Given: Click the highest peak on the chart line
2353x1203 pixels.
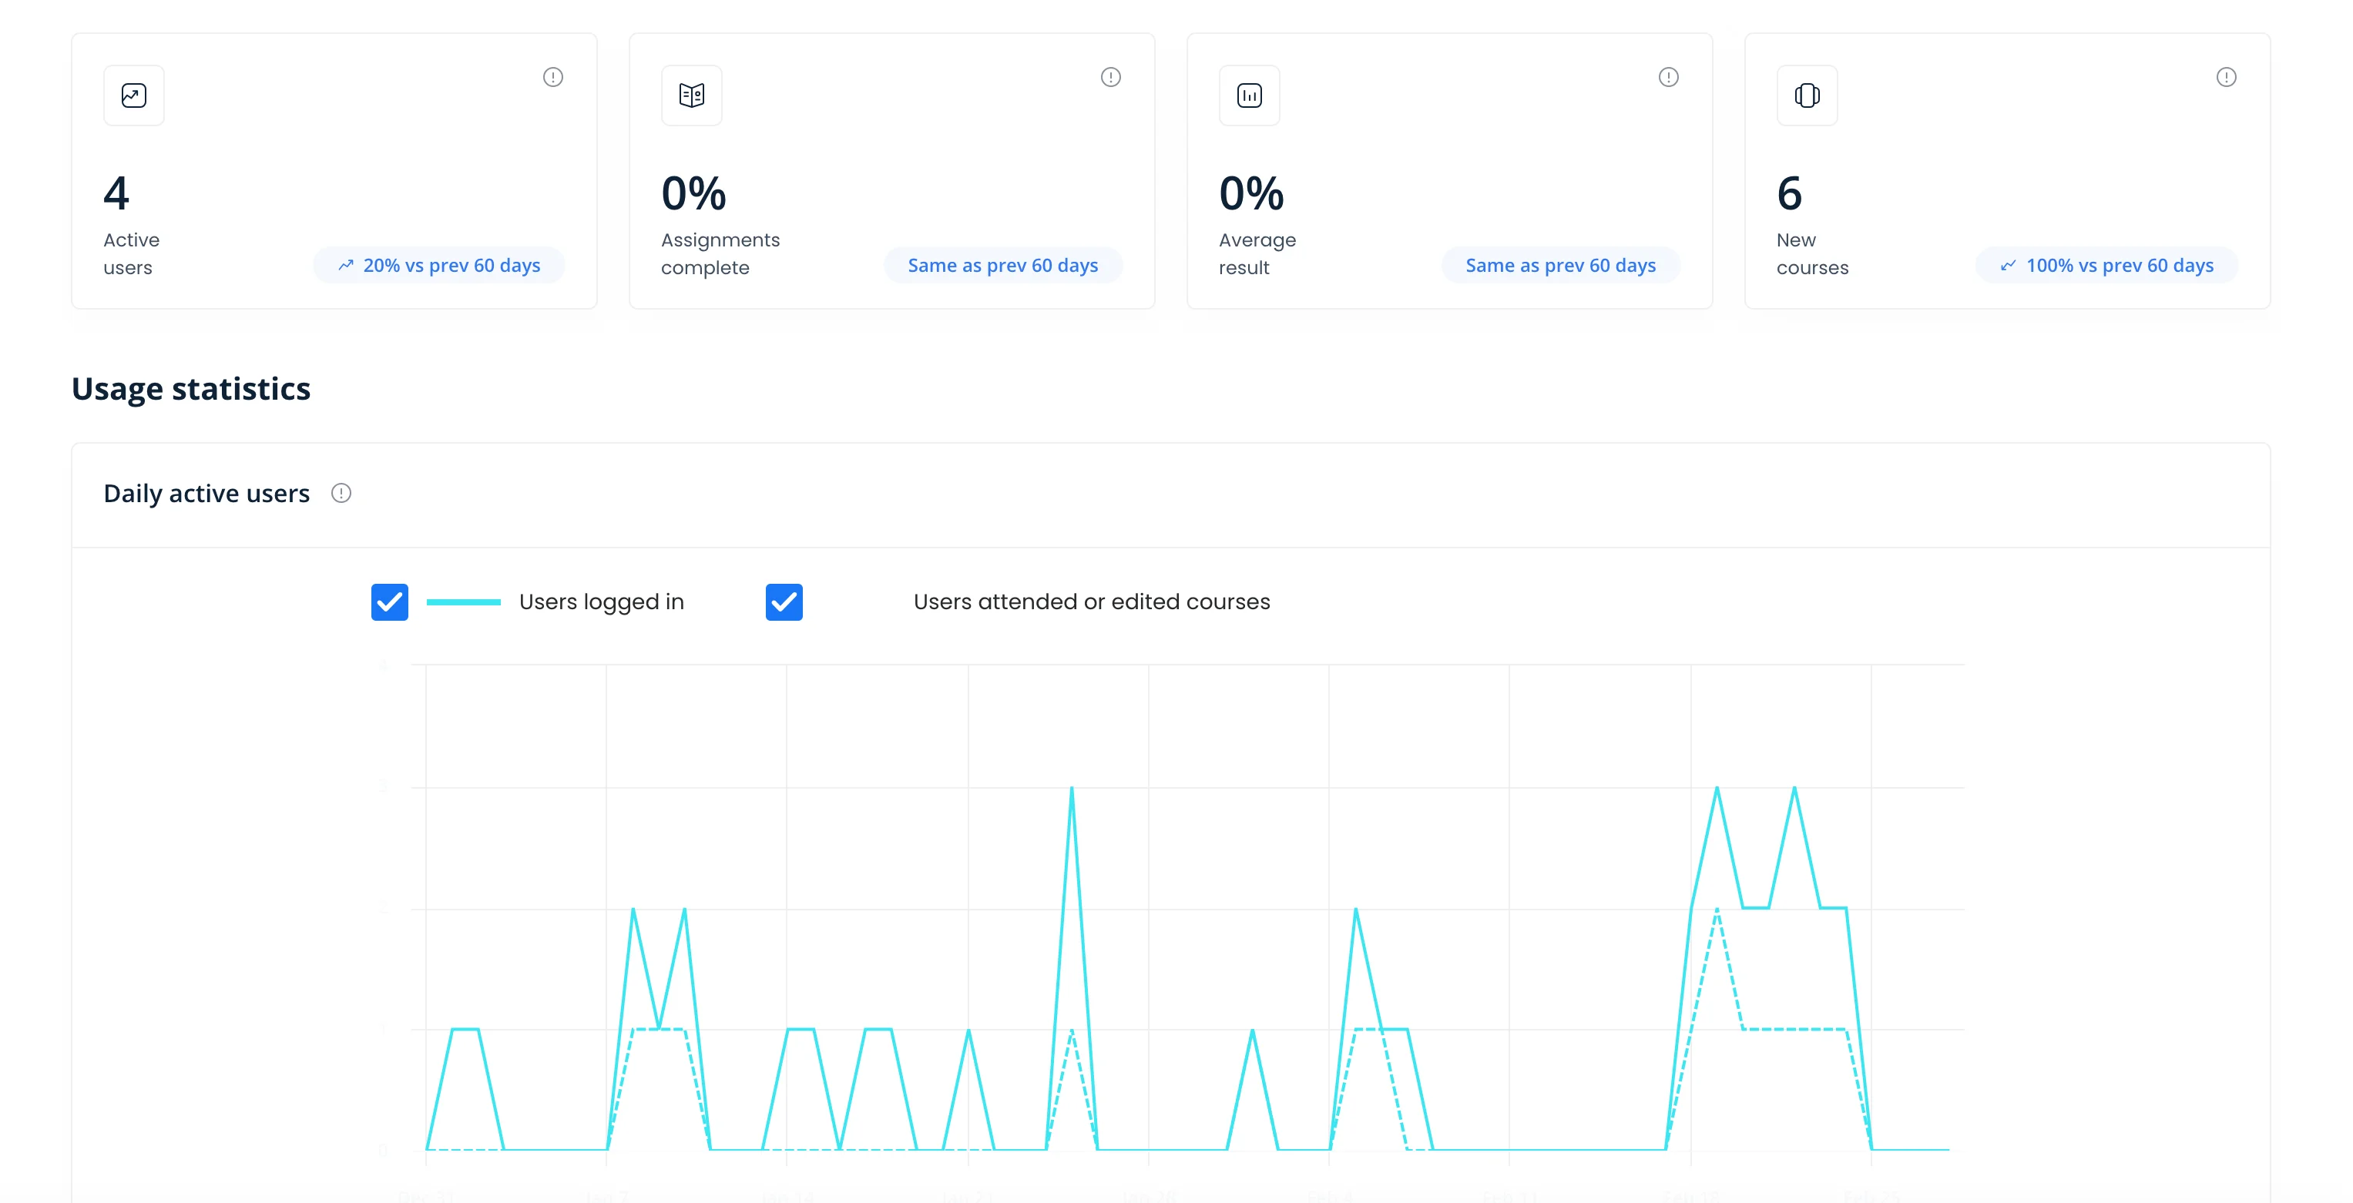Looking at the screenshot, I should (1072, 788).
